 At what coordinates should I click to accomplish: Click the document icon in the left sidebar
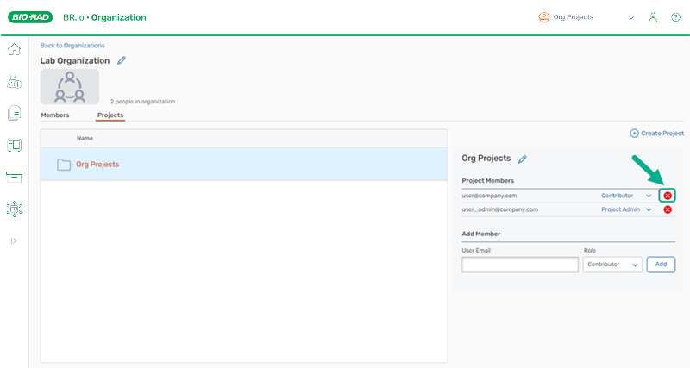14,113
